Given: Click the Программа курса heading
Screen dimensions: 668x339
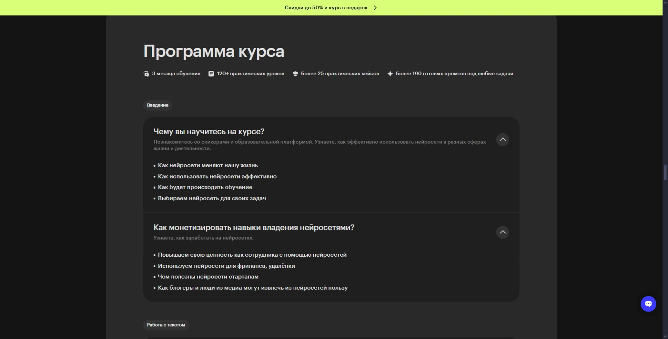Looking at the screenshot, I should 214,51.
